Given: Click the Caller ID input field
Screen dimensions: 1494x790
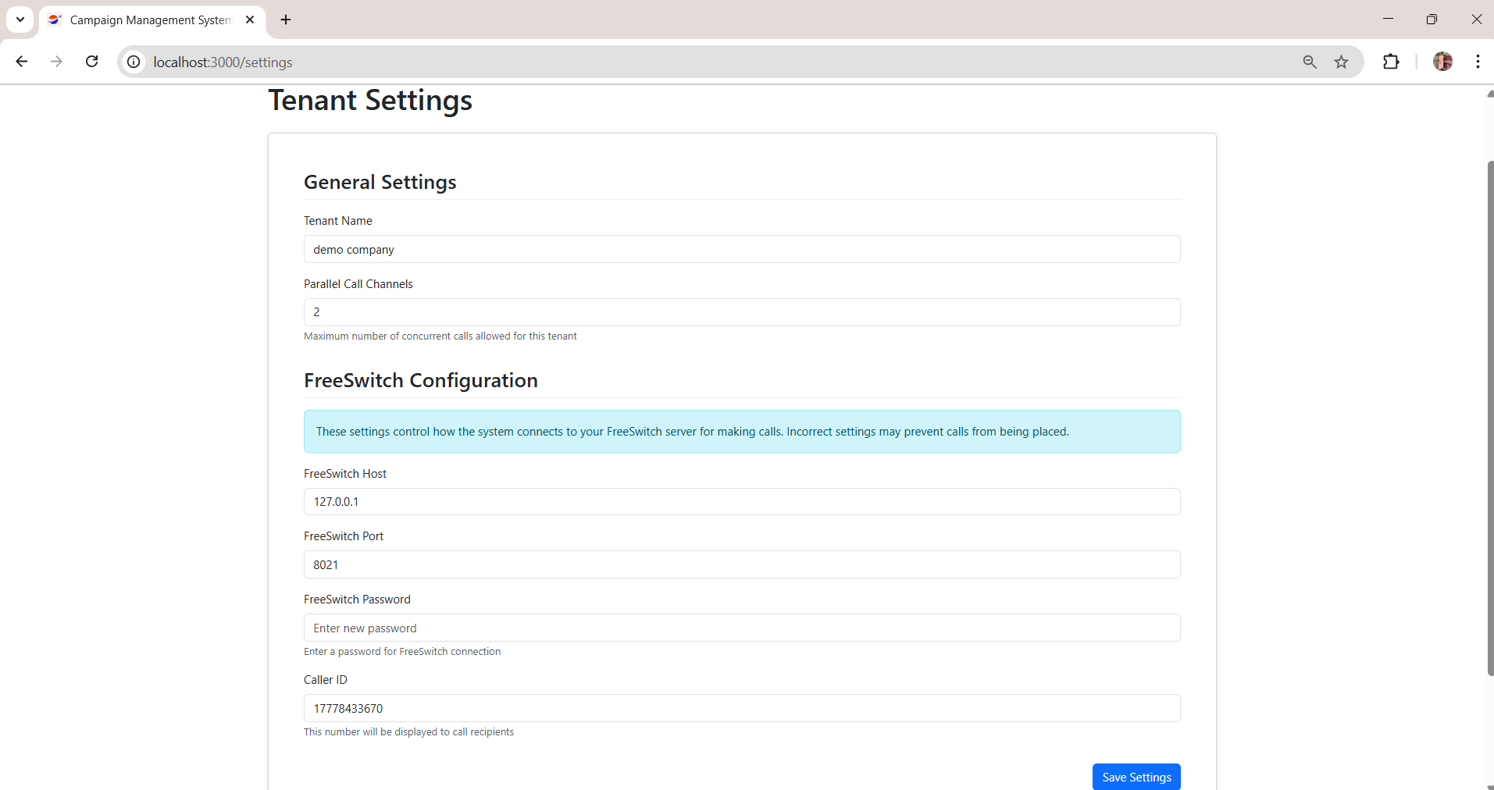Looking at the screenshot, I should (x=741, y=708).
